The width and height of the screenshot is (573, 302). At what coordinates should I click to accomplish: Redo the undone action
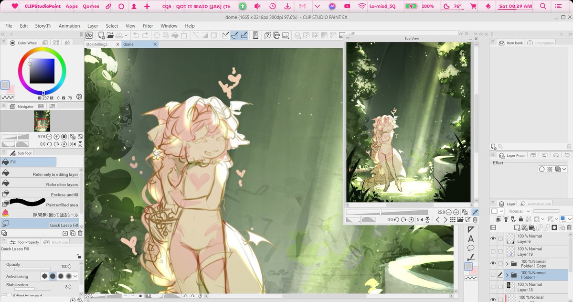tap(145, 35)
